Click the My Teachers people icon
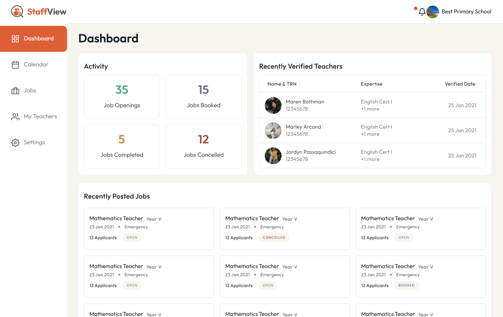This screenshot has height=317, width=503. pos(15,117)
